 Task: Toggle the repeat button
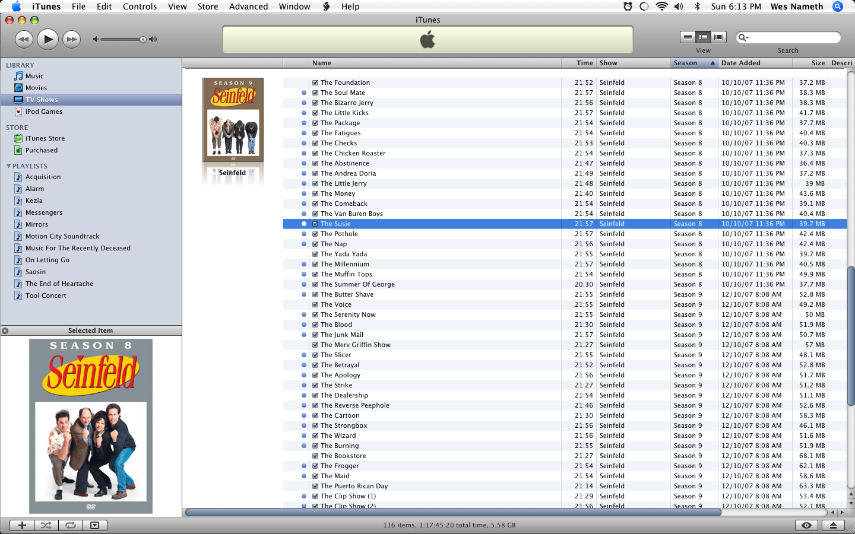(x=71, y=525)
